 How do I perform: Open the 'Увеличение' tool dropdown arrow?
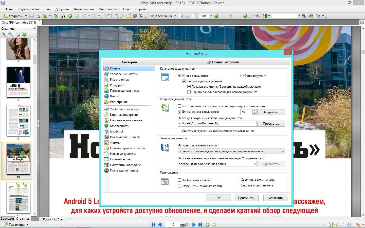[175, 16]
